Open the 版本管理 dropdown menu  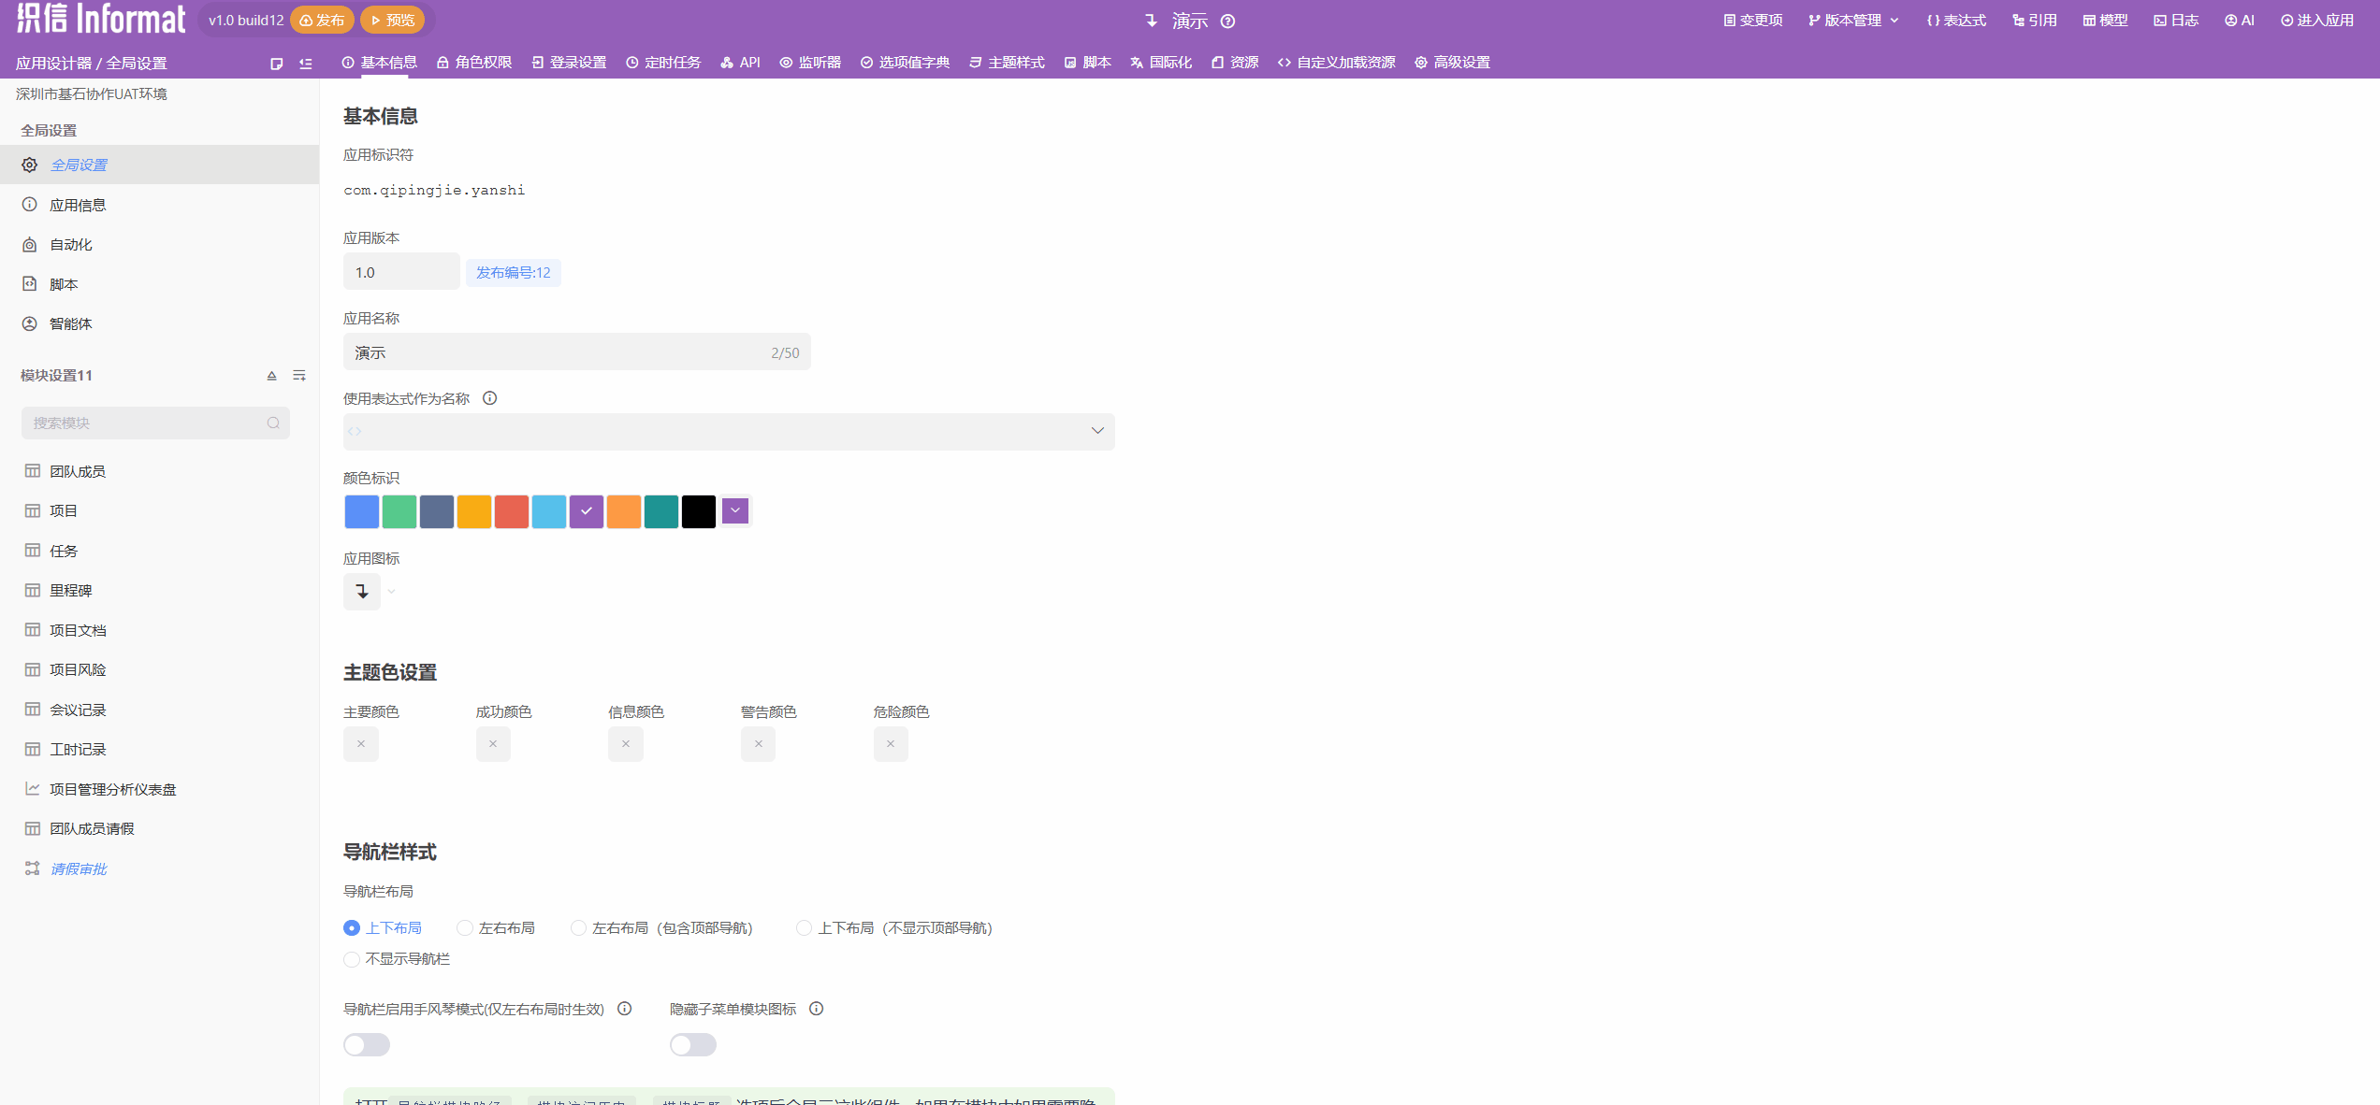(x=1853, y=21)
